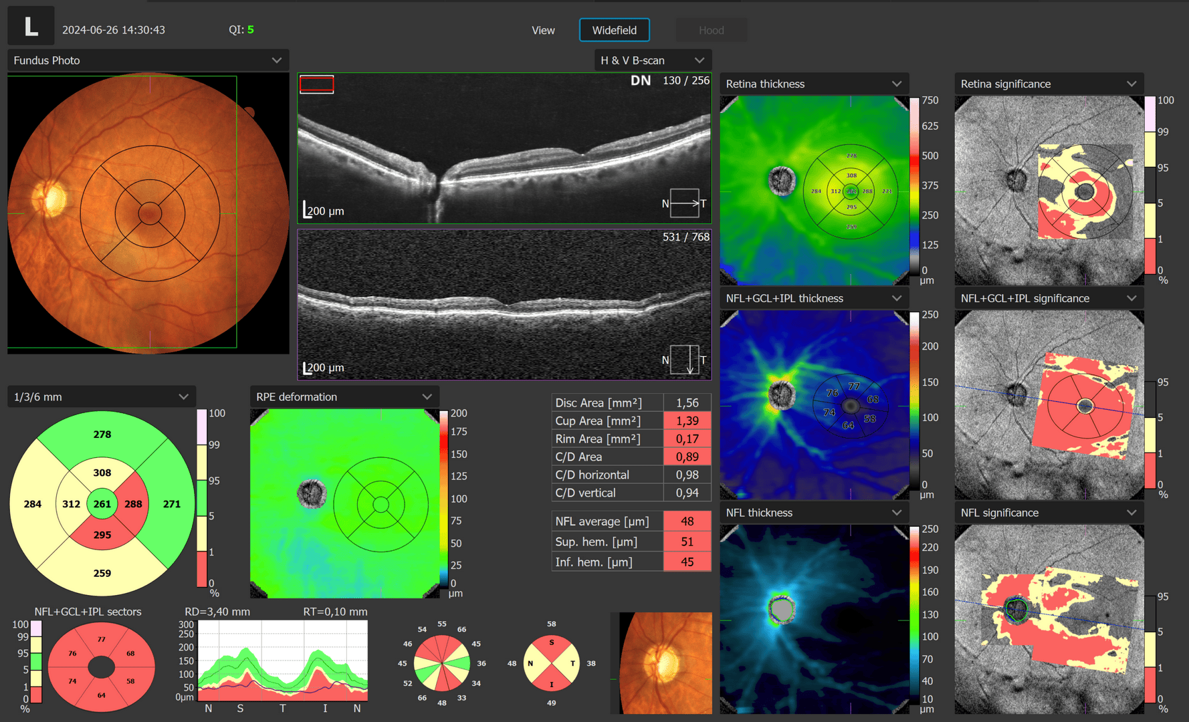The image size is (1189, 722).
Task: Click the NFL average value cell
Action: (x=687, y=521)
